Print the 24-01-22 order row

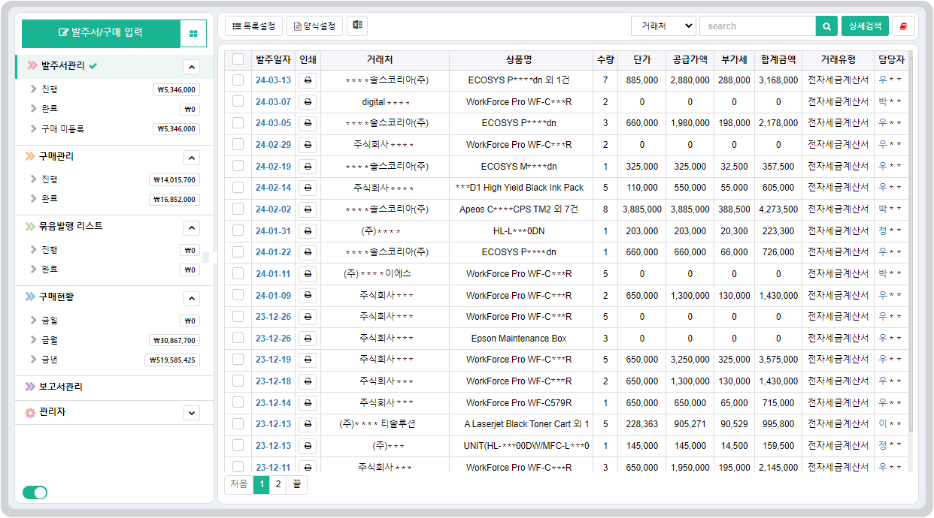point(308,252)
